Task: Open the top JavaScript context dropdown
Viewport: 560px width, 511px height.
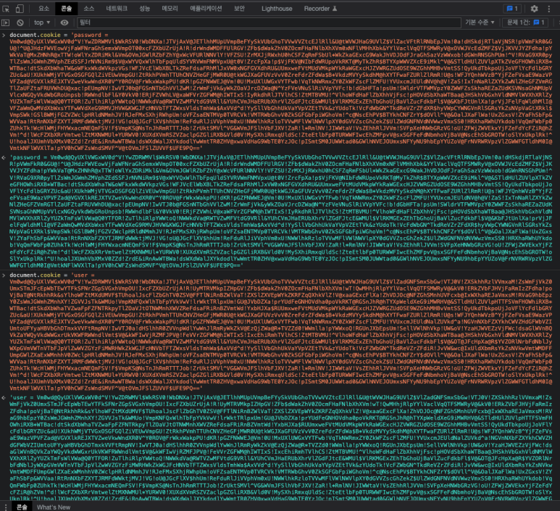Action: 42,22
